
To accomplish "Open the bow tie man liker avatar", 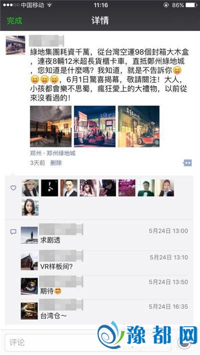I will pyautogui.click(x=146, y=187).
